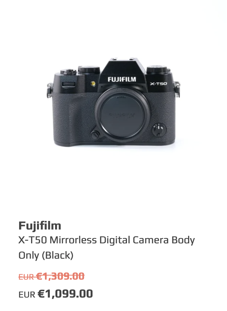Click the €1,099.00 sale price
The height and width of the screenshot is (311, 227).
pyautogui.click(x=65, y=294)
